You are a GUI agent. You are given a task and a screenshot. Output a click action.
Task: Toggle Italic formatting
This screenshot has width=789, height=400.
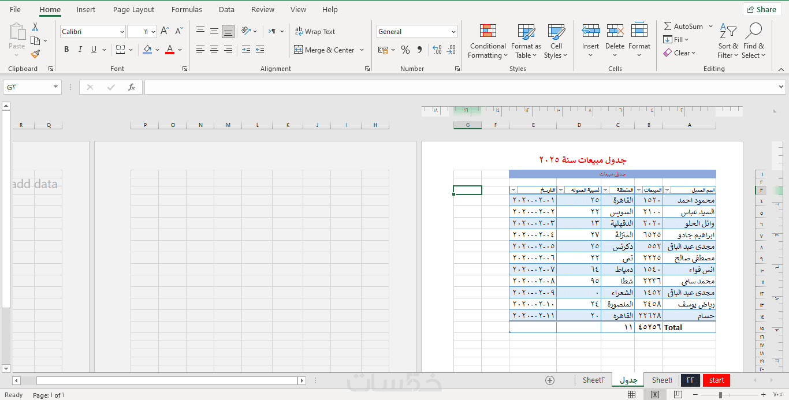point(80,50)
